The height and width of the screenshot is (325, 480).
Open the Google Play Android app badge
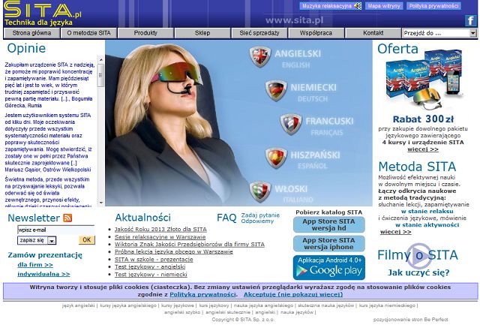click(x=329, y=267)
